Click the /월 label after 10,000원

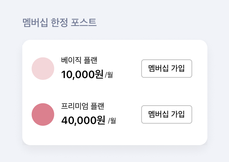tap(109, 75)
